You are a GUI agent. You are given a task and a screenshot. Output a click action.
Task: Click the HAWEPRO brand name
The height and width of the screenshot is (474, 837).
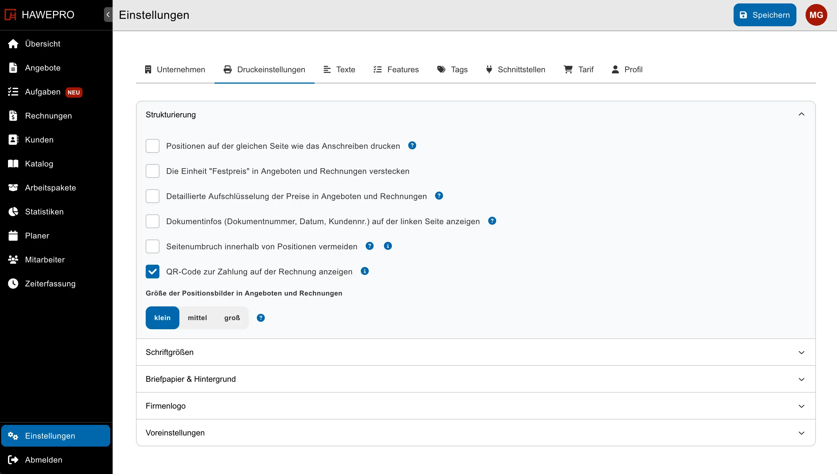48,15
